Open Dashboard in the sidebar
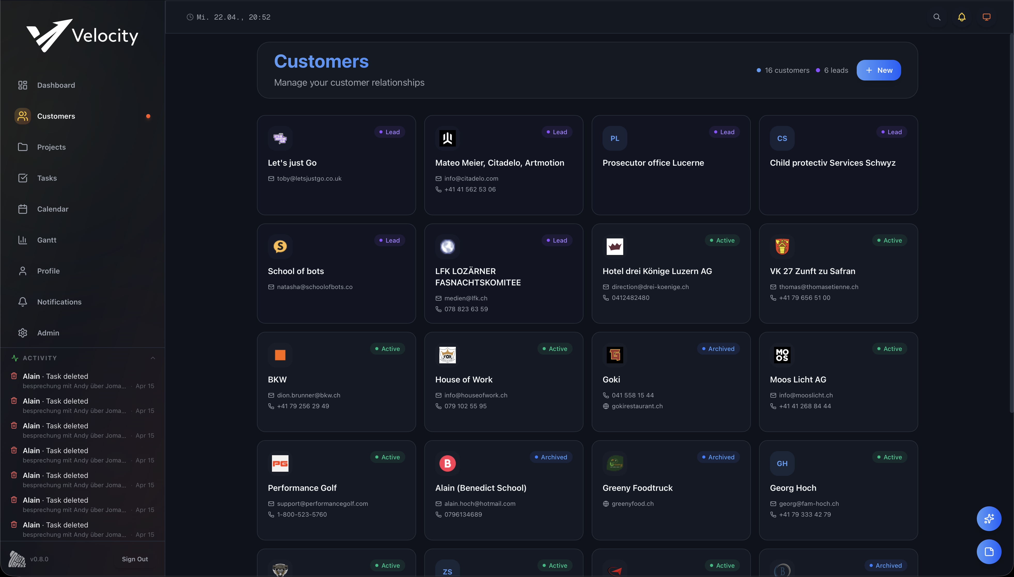1014x577 pixels. pos(56,85)
